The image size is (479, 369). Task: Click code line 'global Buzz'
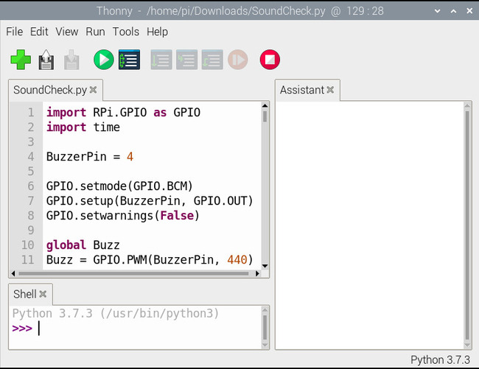(83, 245)
